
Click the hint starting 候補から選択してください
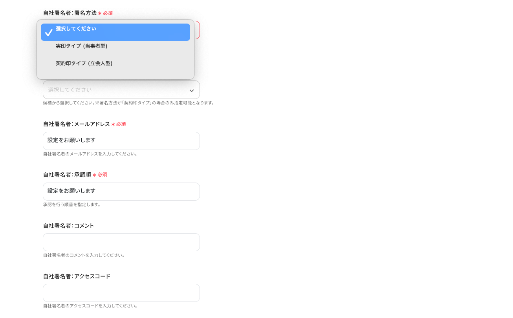(130, 103)
